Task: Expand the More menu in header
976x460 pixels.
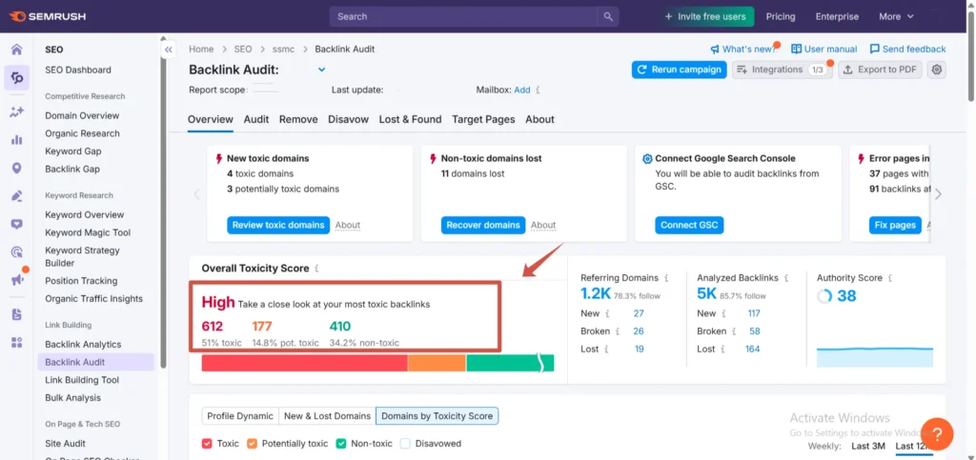Action: pos(896,17)
